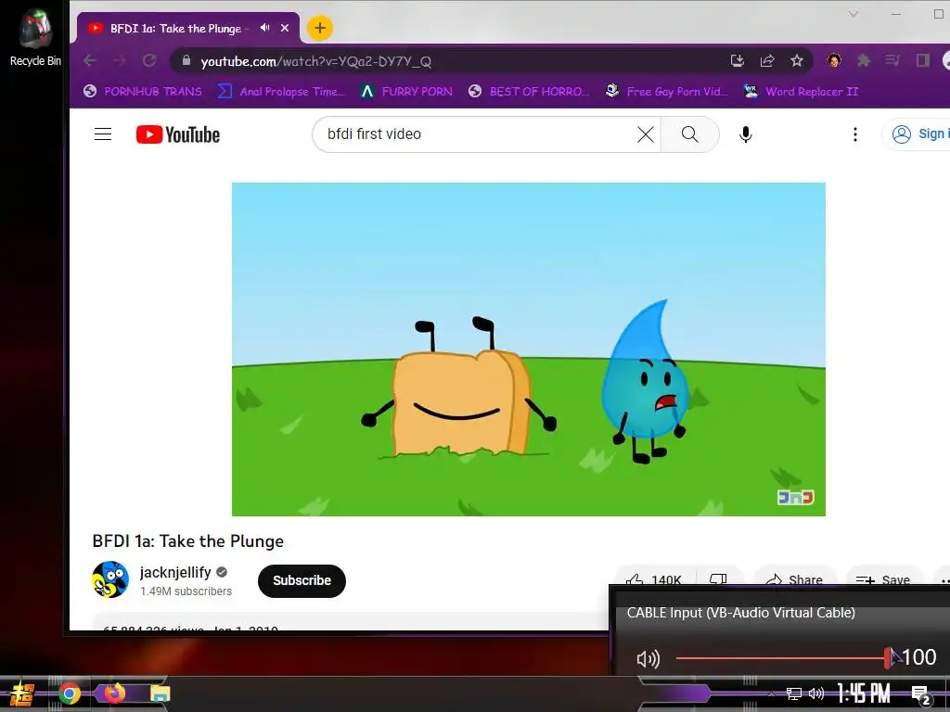
Task: Click the Share button under the video
Action: [x=794, y=578]
